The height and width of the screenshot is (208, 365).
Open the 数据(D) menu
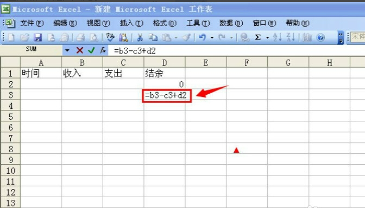pyautogui.click(x=231, y=23)
